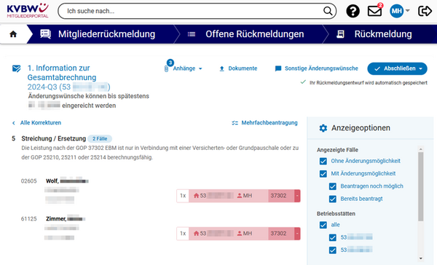Toggle the second 53 Betriebsstätte checkbox
Screen dimensions: 437x265
(333, 250)
